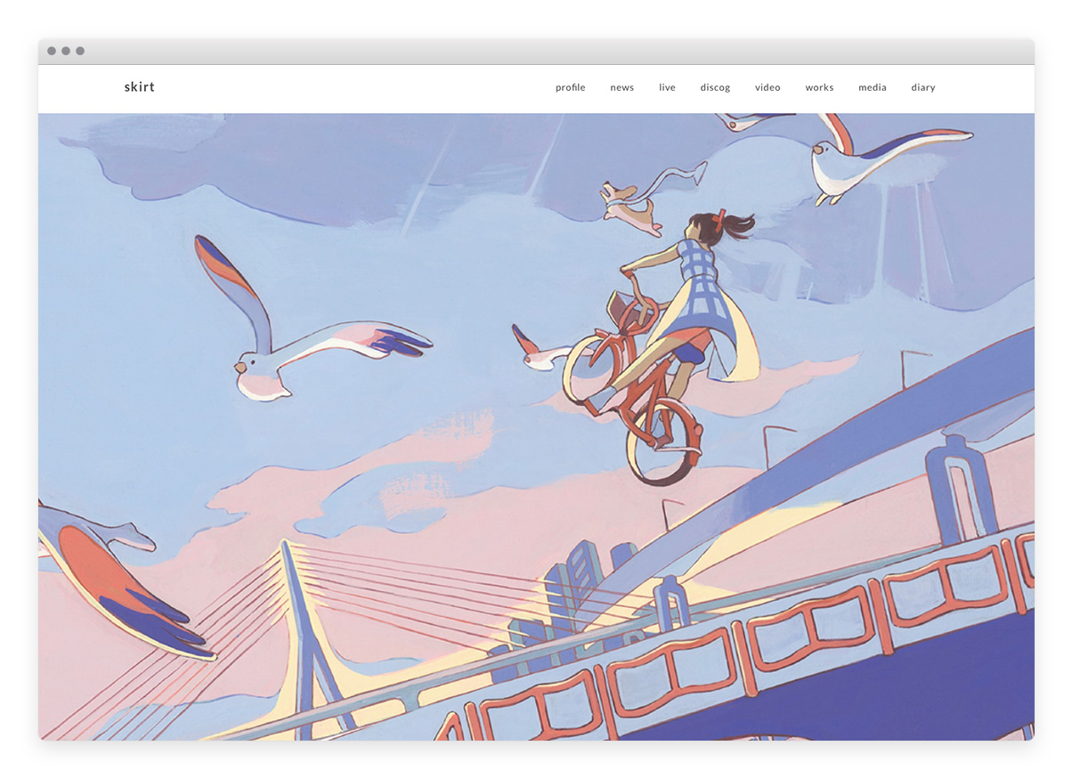The height and width of the screenshot is (778, 1072).
Task: Open the video section
Action: point(767,87)
